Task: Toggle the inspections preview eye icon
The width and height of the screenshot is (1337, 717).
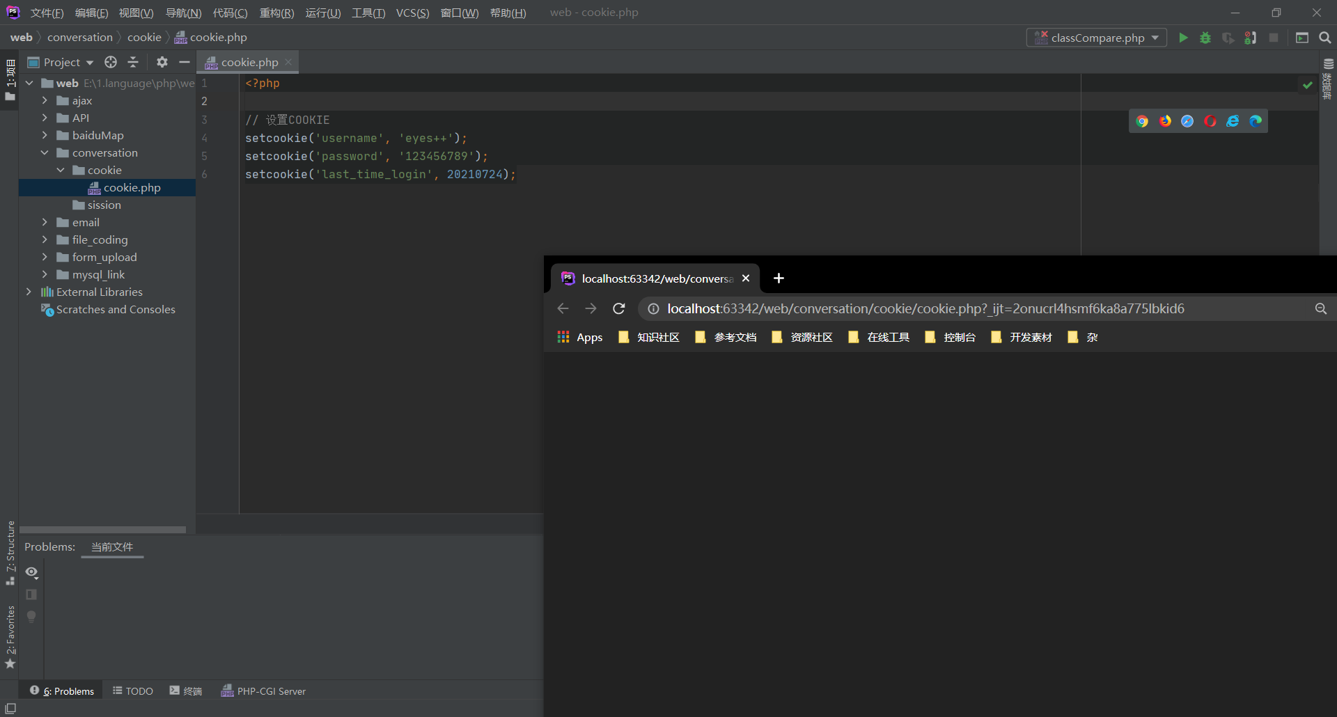Action: point(31,572)
